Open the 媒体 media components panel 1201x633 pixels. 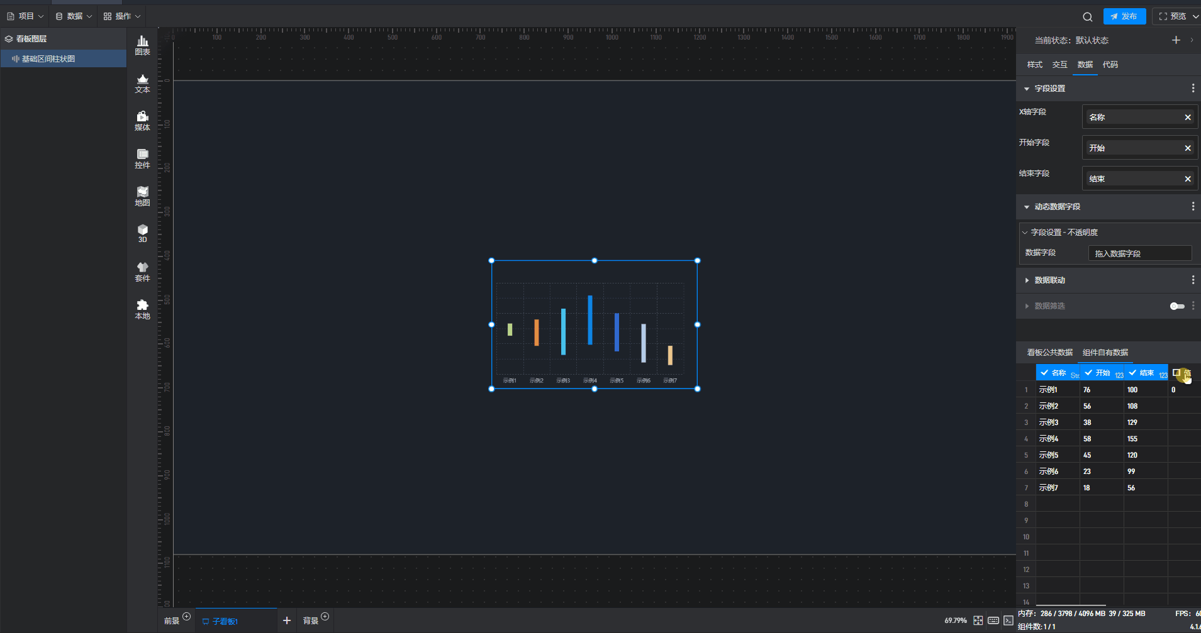point(143,121)
